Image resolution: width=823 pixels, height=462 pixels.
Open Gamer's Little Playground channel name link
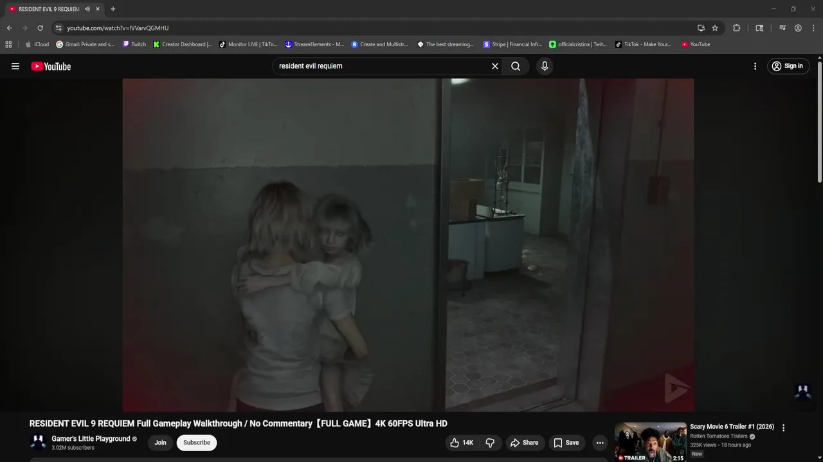(x=91, y=439)
